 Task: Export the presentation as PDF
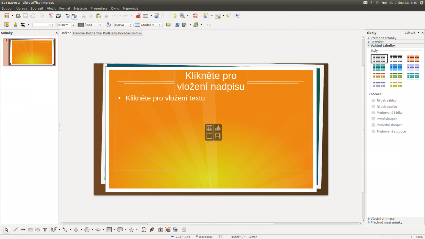pyautogui.click(x=51, y=16)
